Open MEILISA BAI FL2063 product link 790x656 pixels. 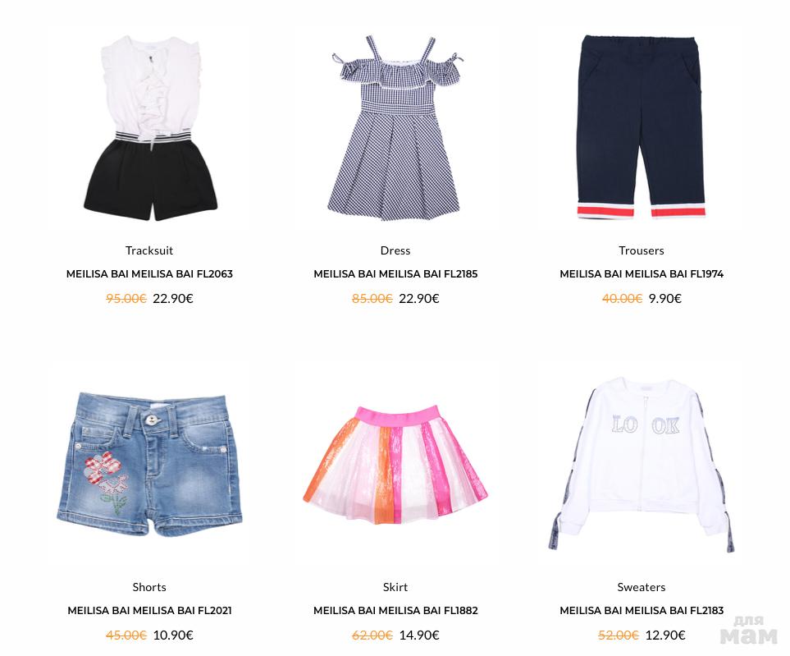point(149,273)
